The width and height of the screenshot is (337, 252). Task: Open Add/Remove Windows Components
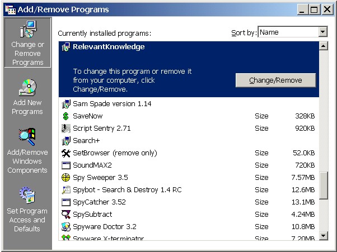(x=27, y=151)
